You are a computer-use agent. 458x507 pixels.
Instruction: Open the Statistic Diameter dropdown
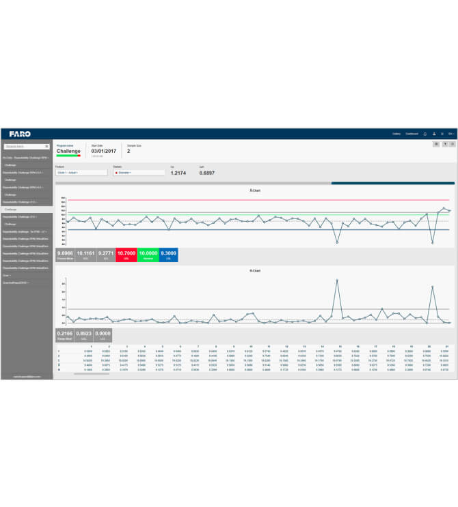point(139,173)
